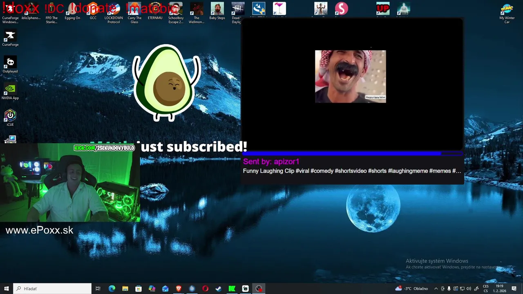
Task: Open Microsoft Store from the taskbar
Action: pos(139,289)
